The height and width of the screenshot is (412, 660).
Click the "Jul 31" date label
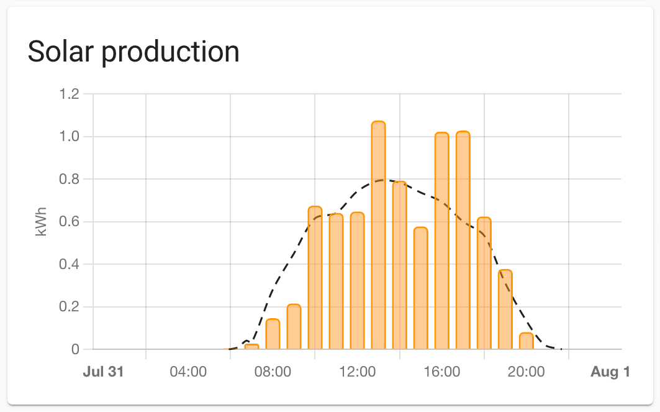coord(103,372)
